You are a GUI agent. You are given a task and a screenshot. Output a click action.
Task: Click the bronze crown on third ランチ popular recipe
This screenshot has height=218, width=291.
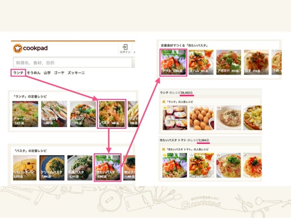(219, 107)
